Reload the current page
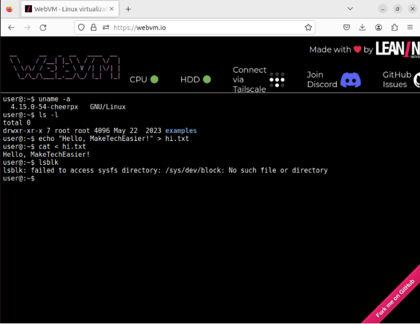This screenshot has height=324, width=420. click(43, 28)
